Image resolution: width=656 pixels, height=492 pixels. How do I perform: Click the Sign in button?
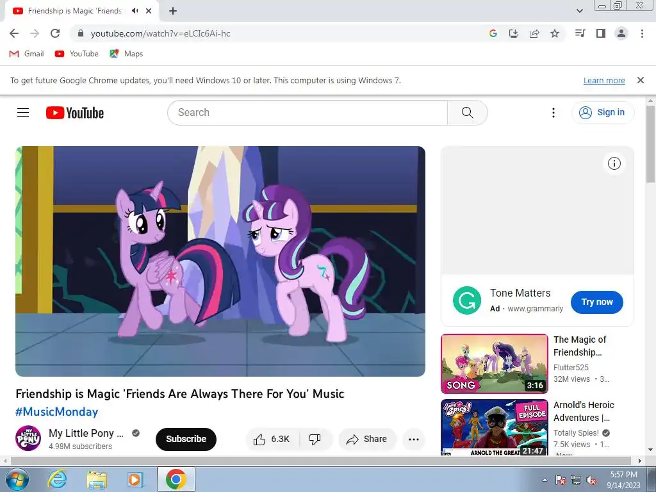click(x=603, y=113)
